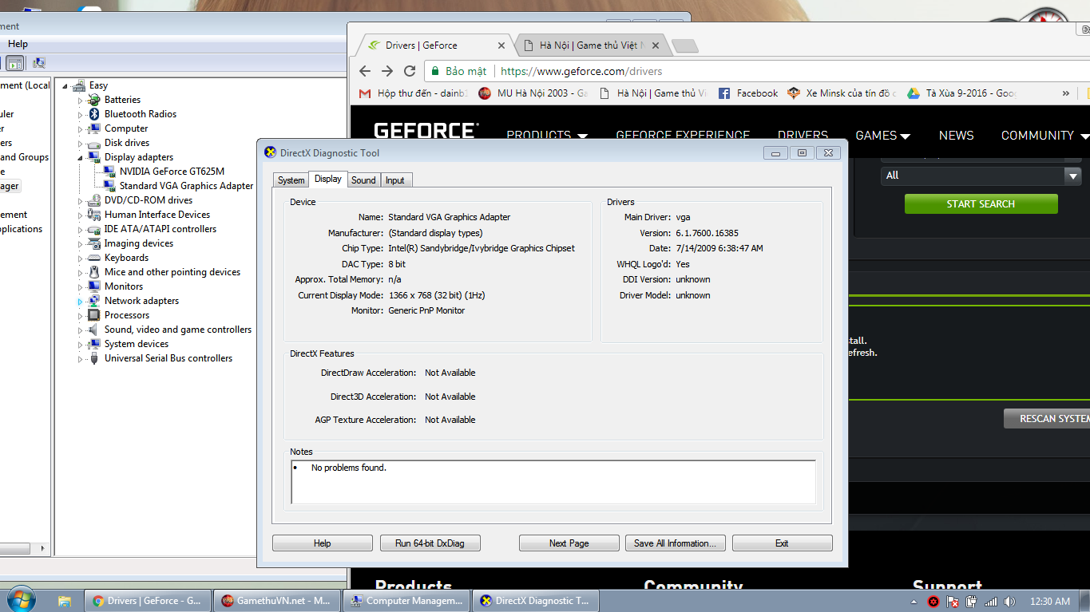
Task: Click the Processors category icon
Action: tap(94, 315)
